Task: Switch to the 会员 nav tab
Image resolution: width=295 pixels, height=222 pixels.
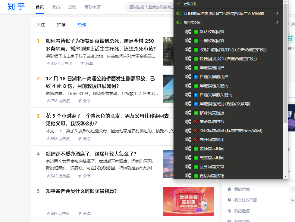Action: [x=56, y=7]
